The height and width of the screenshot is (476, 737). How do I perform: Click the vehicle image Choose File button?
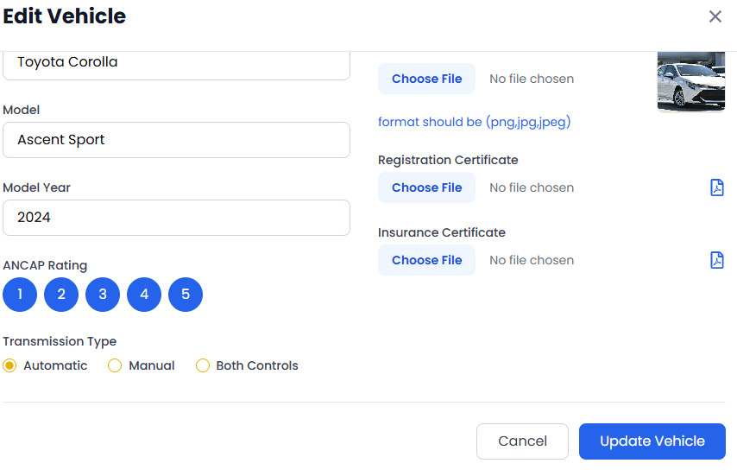point(426,79)
